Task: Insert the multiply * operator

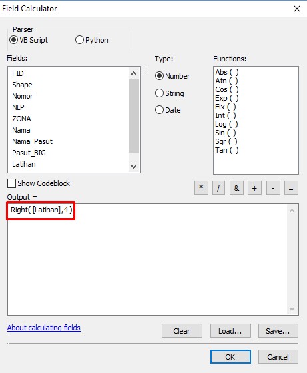Action: pyautogui.click(x=201, y=188)
